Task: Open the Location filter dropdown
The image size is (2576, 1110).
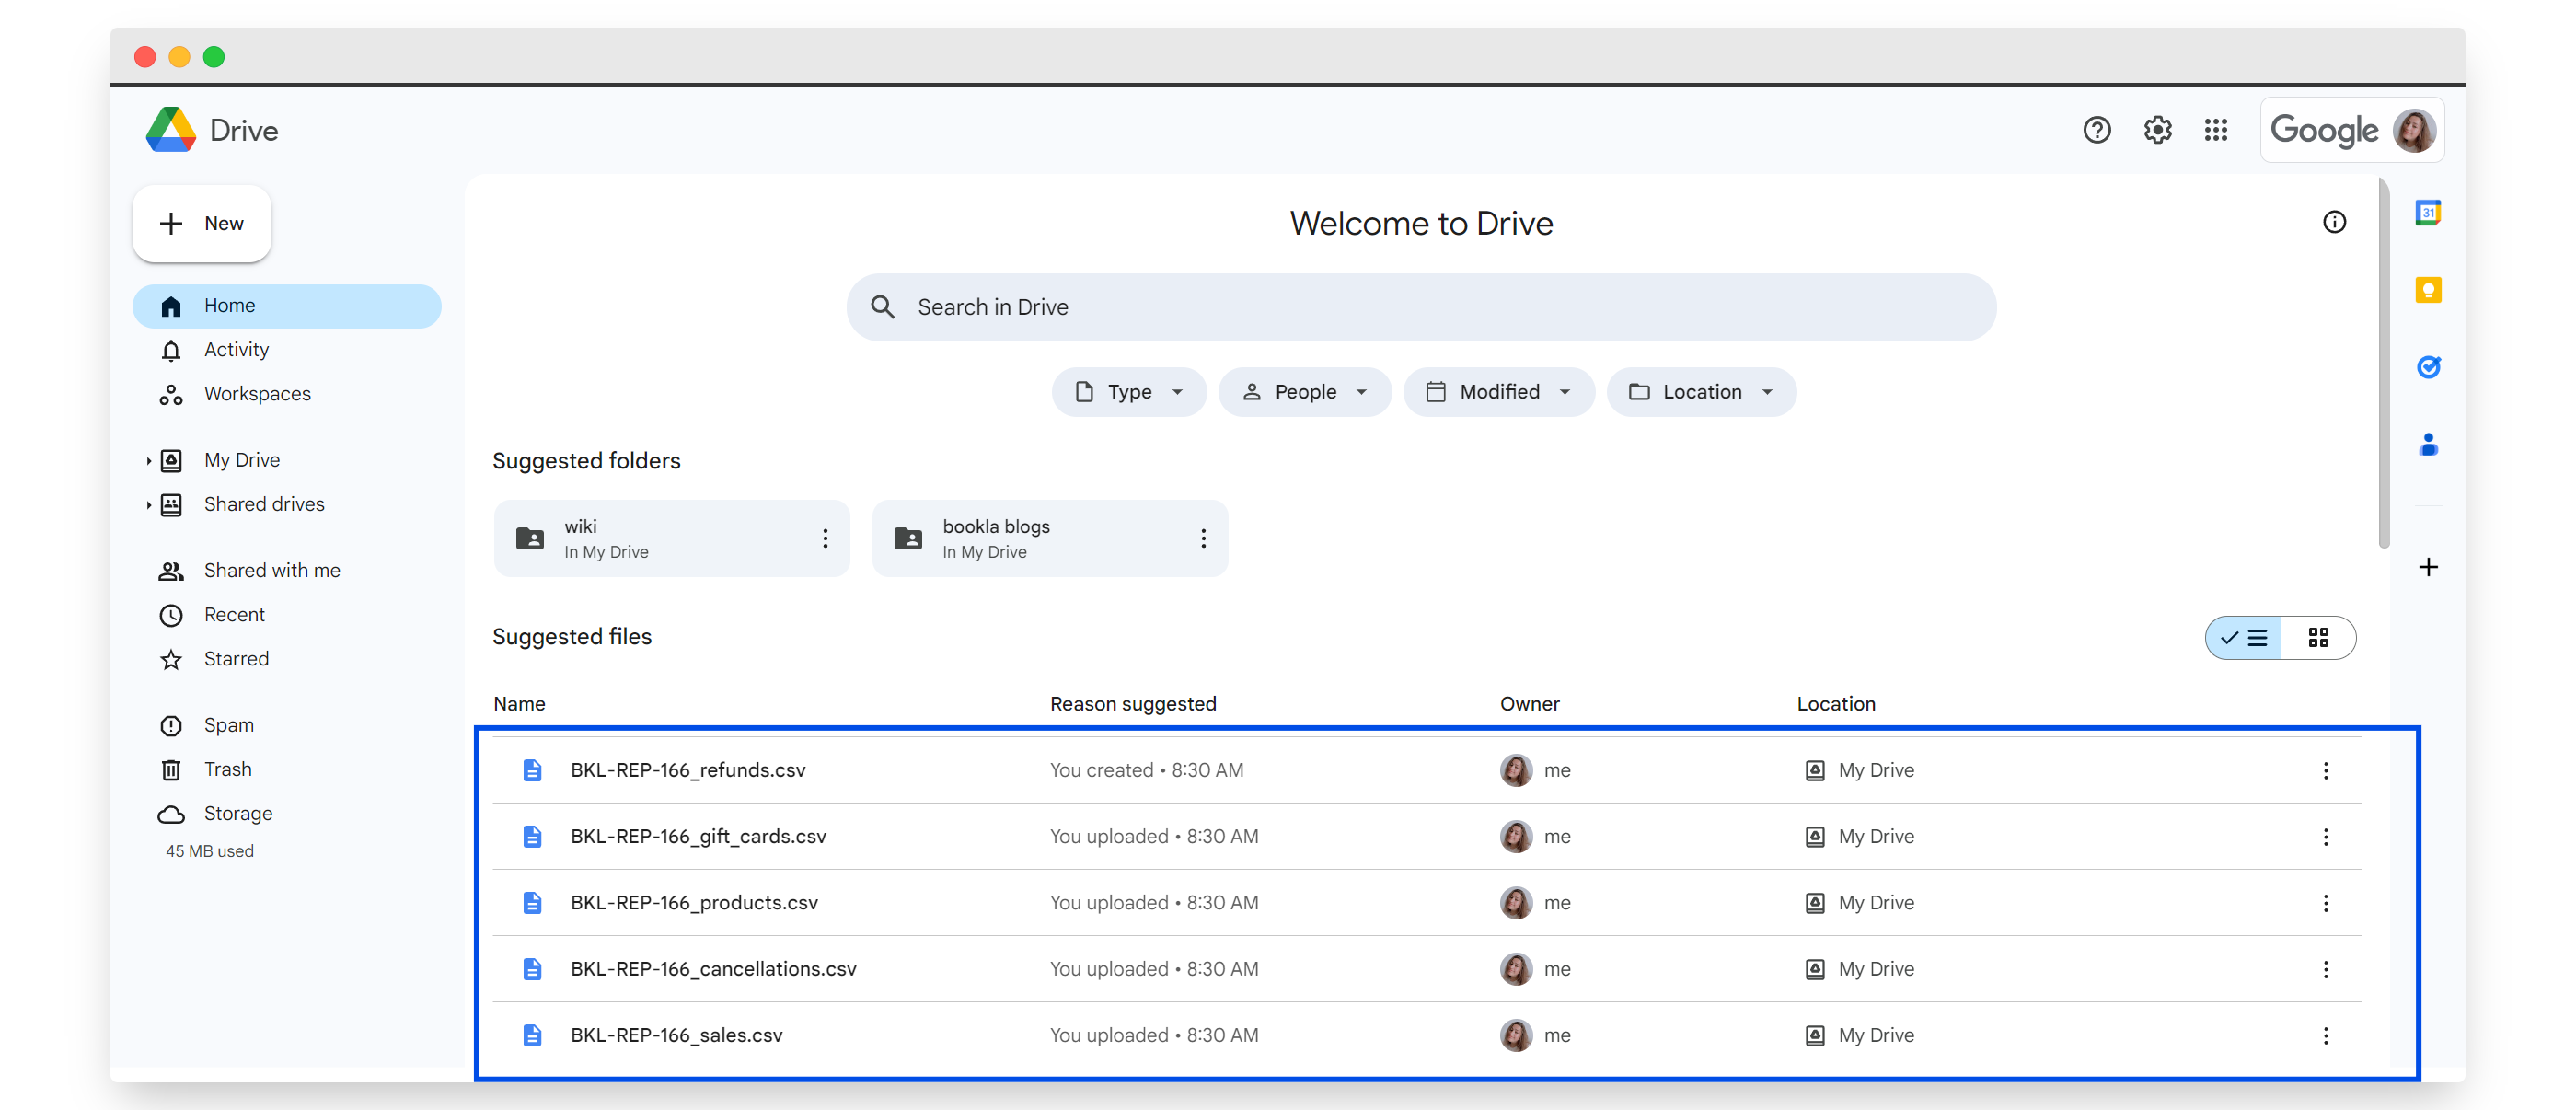Action: pyautogui.click(x=1700, y=392)
